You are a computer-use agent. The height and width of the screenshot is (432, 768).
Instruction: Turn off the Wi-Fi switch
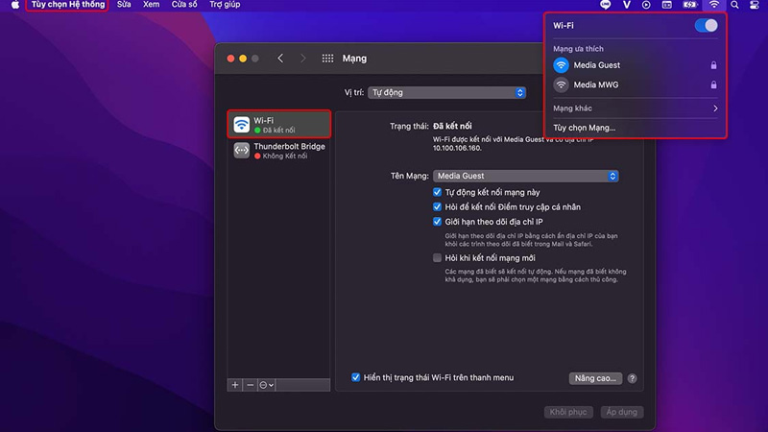click(x=706, y=26)
